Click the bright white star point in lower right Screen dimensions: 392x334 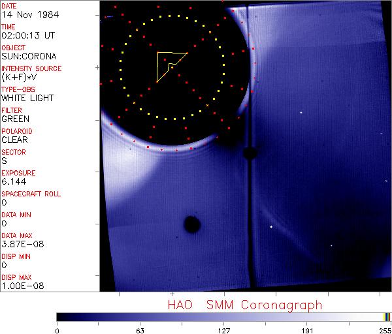[271, 227]
